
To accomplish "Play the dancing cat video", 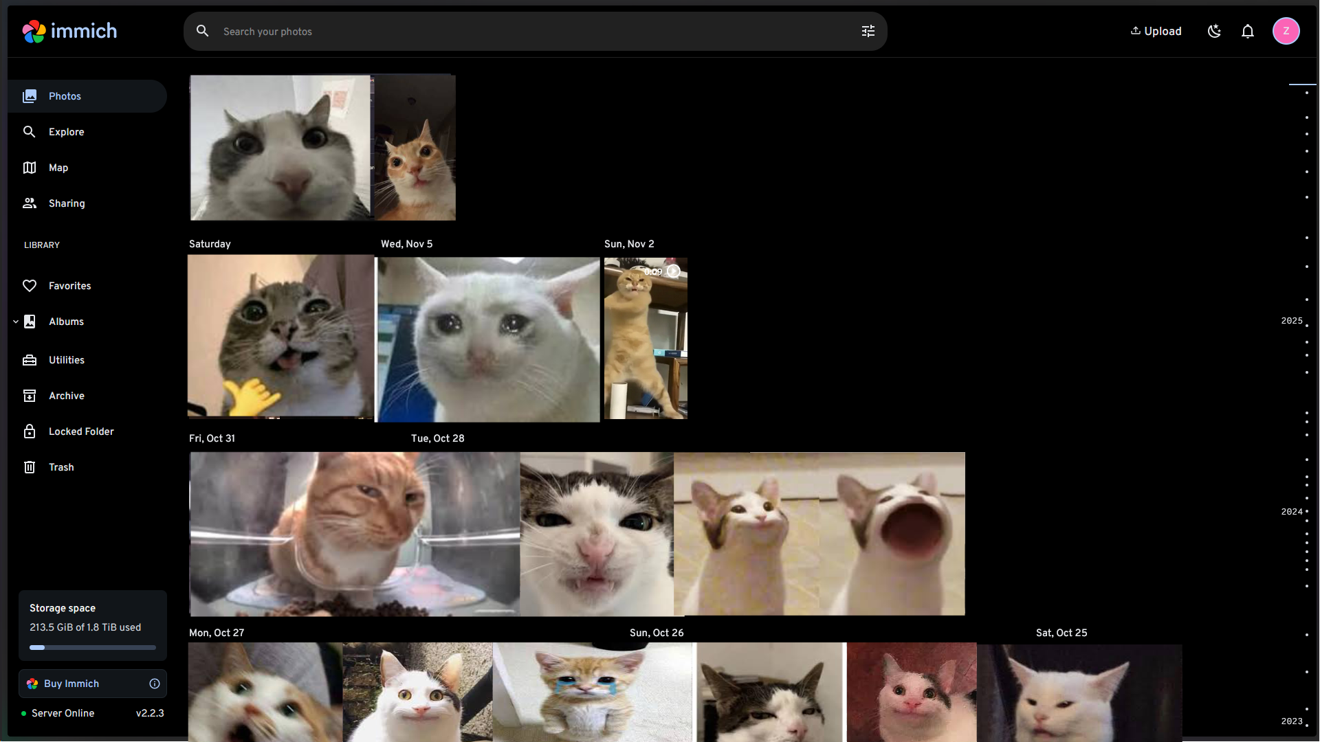I will 645,338.
